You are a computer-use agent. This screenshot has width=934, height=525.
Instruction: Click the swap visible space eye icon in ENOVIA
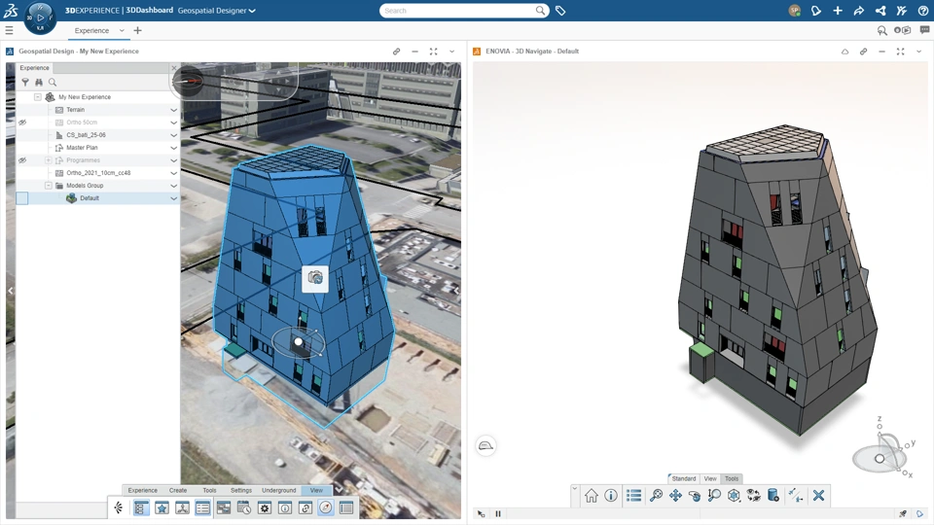coord(753,495)
